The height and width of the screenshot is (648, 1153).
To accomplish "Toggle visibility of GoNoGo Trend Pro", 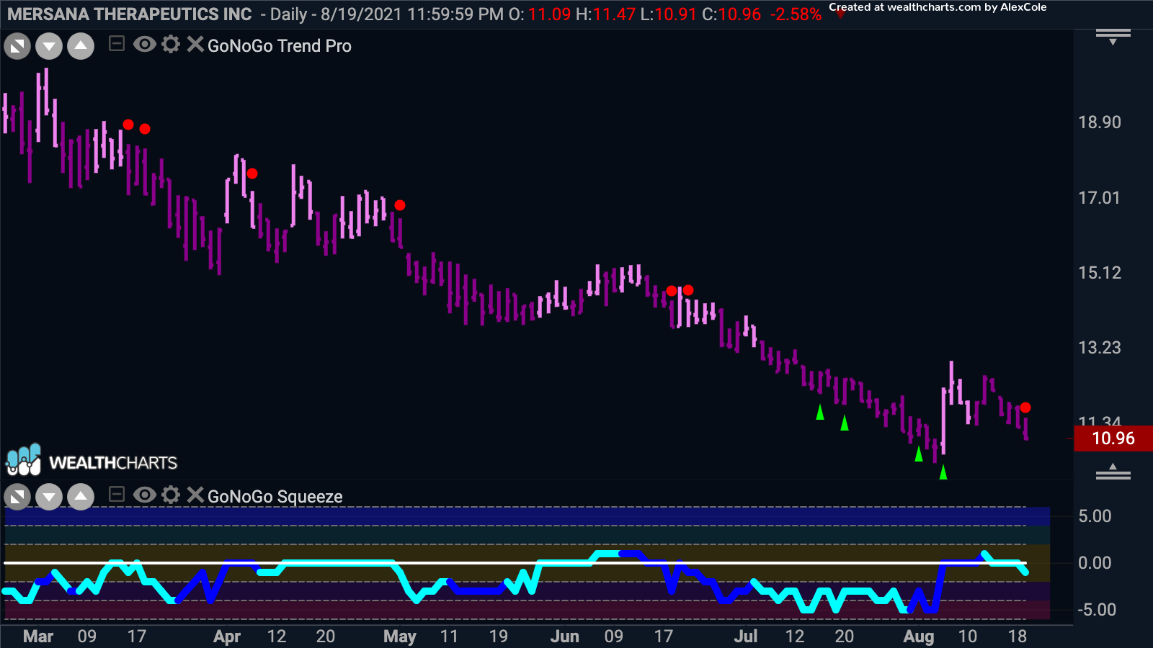I will point(144,45).
